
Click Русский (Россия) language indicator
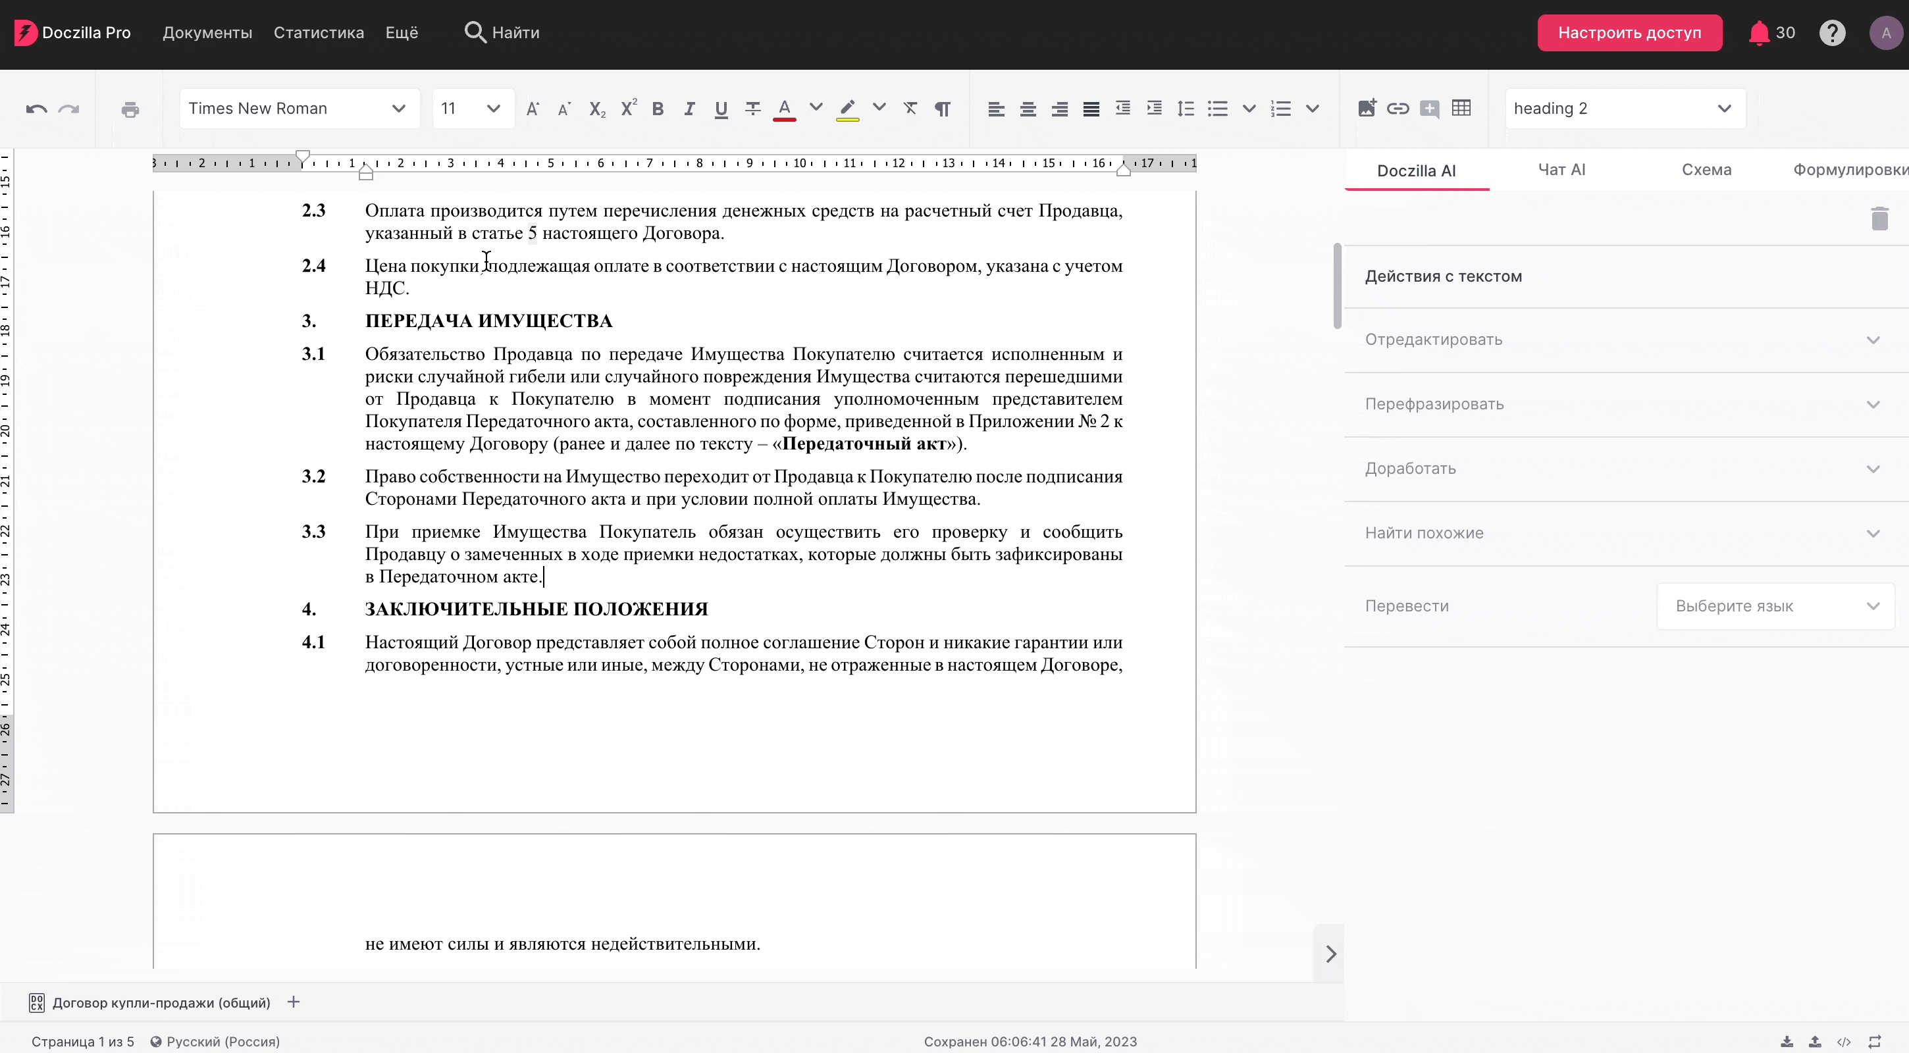[x=215, y=1041]
